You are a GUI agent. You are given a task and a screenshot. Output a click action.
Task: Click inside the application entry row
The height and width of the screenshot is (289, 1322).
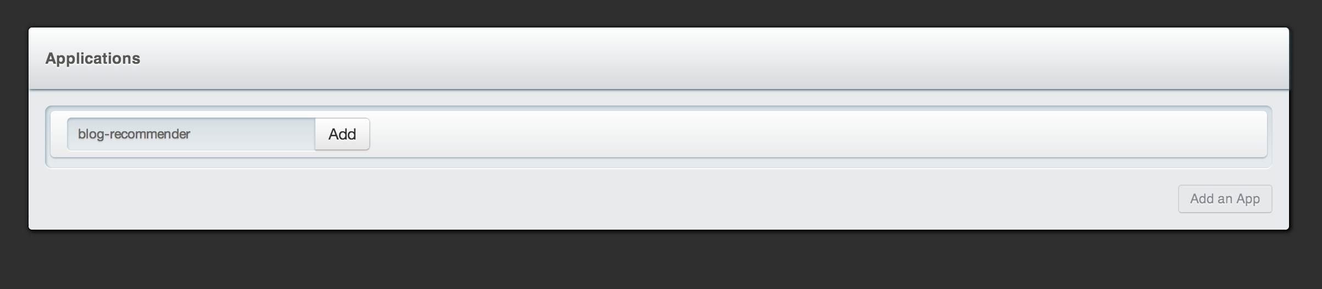pos(659,134)
